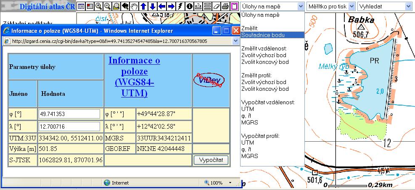This screenshot has width=415, height=190.
Task: Select the zoom in magnifier tool
Action: coord(99,6)
